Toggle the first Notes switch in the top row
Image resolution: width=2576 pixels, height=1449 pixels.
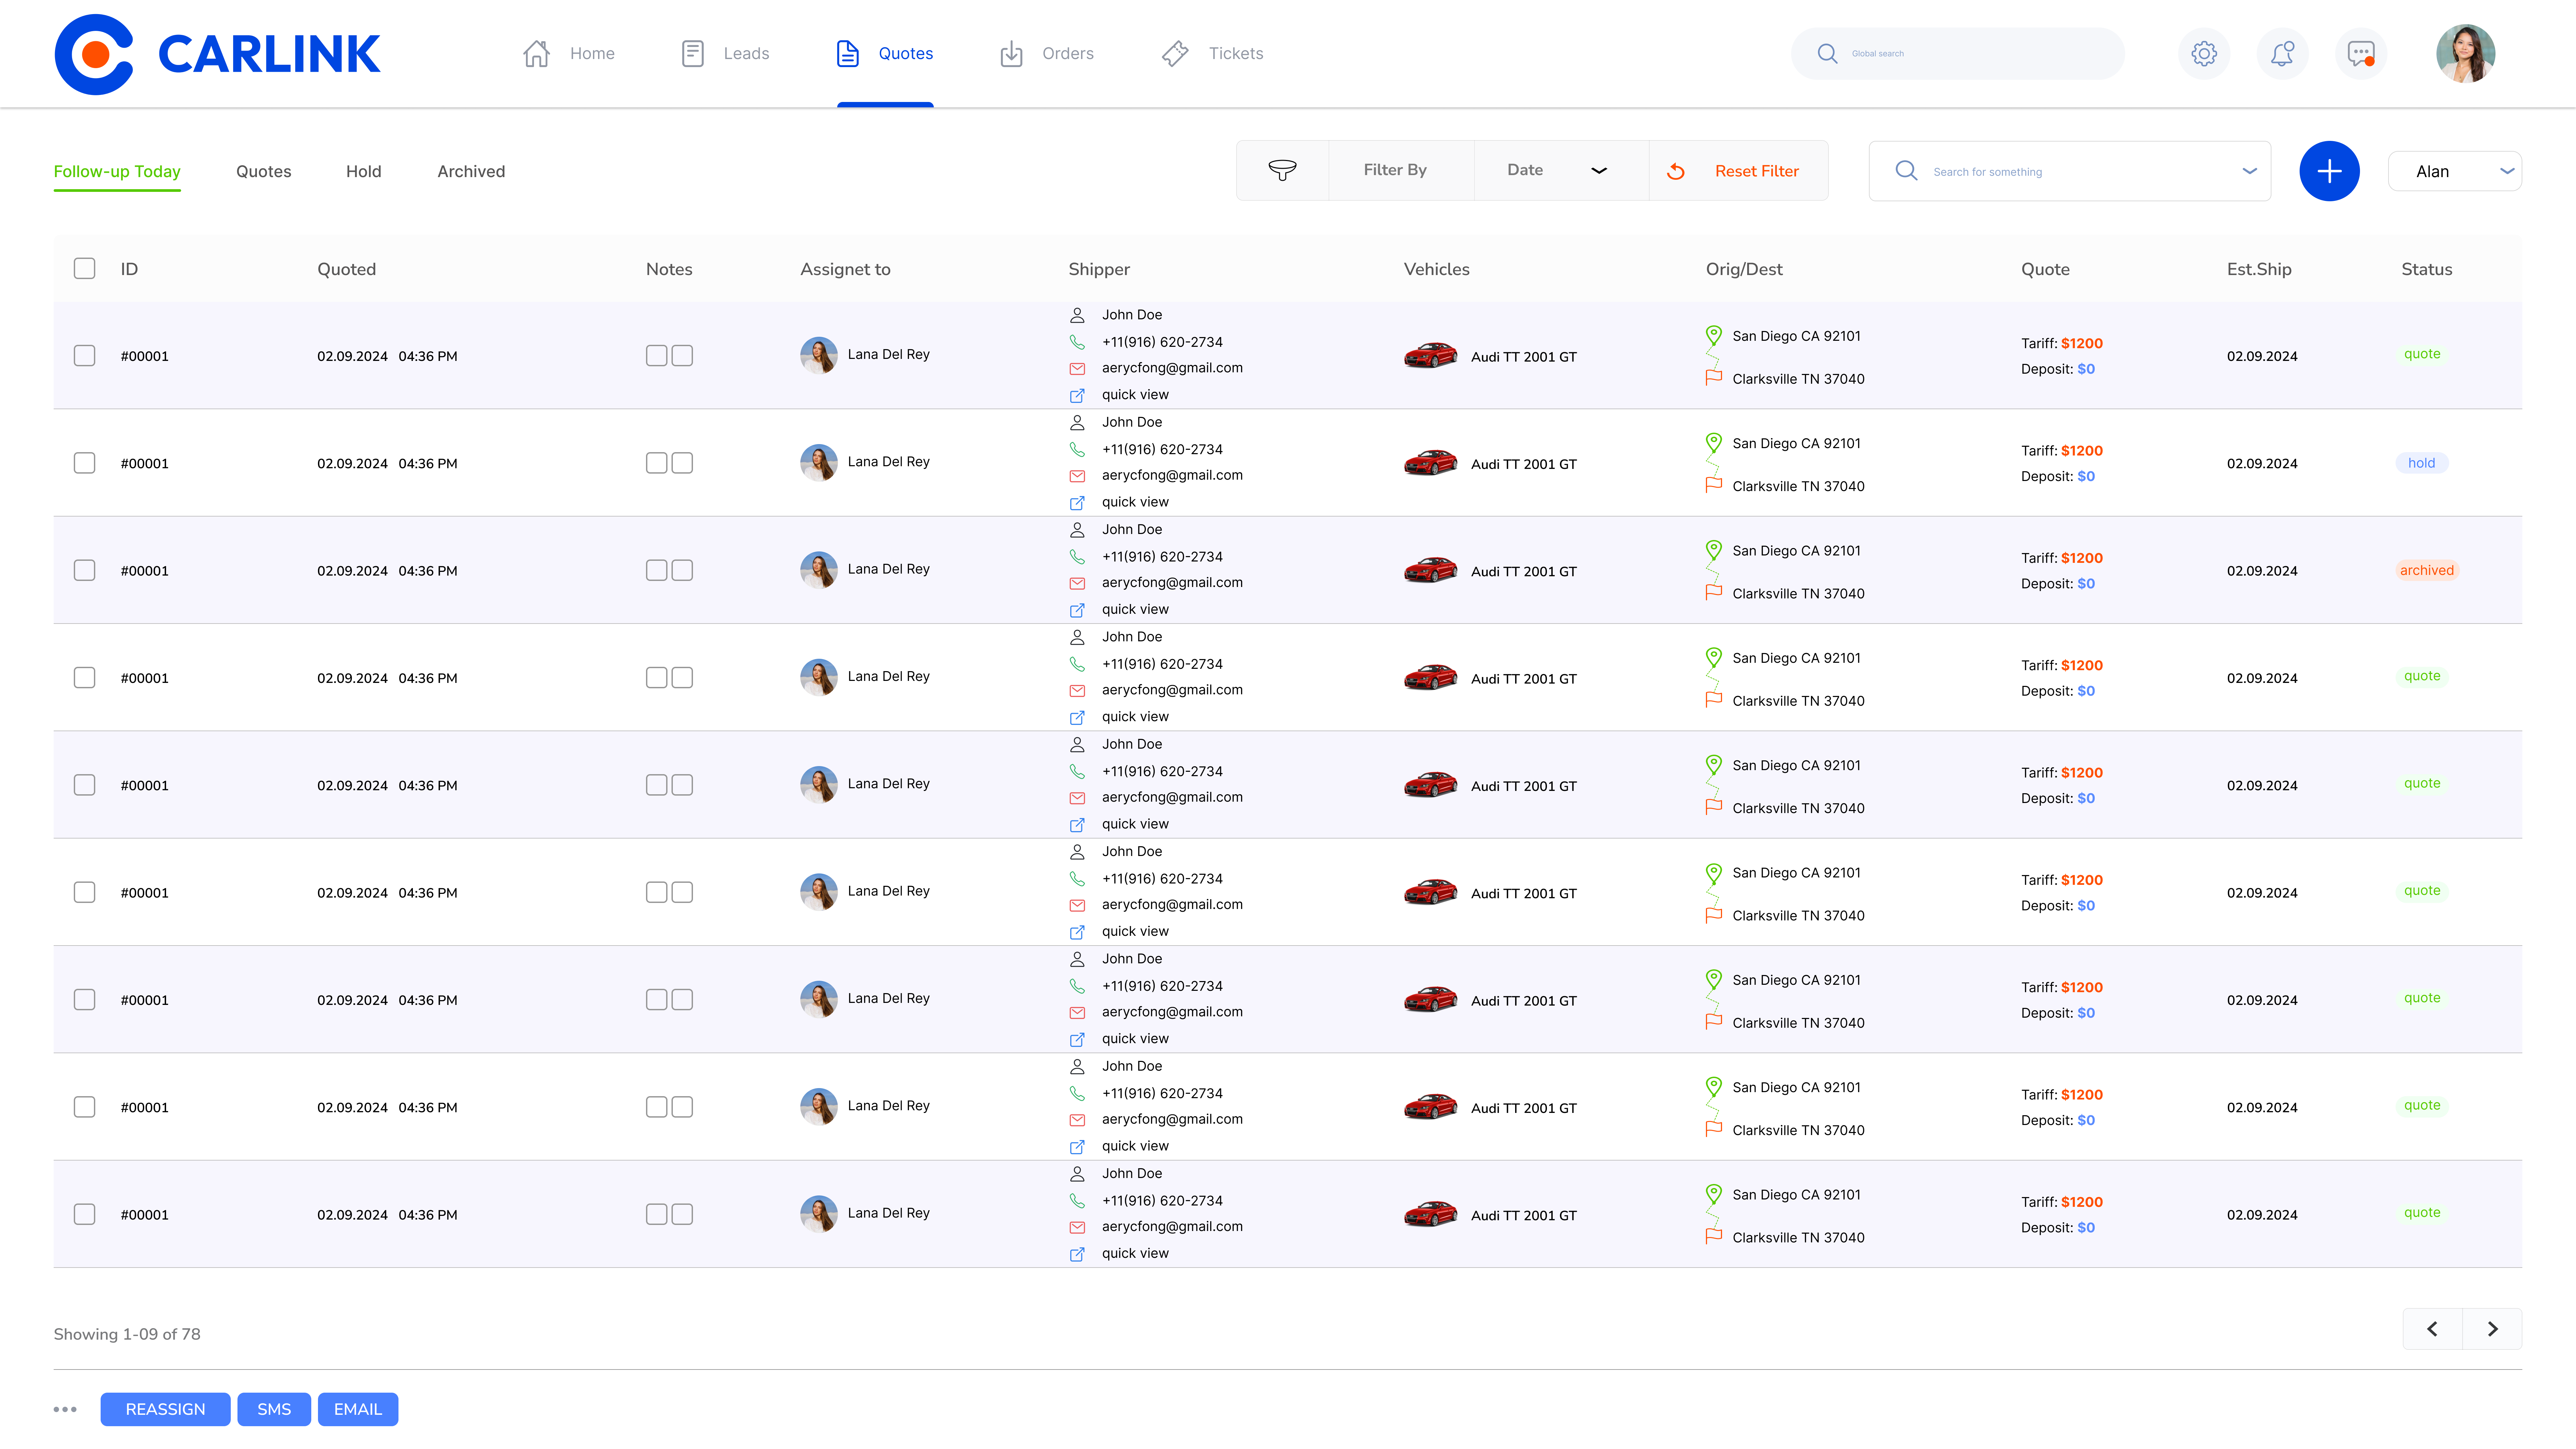tap(657, 355)
